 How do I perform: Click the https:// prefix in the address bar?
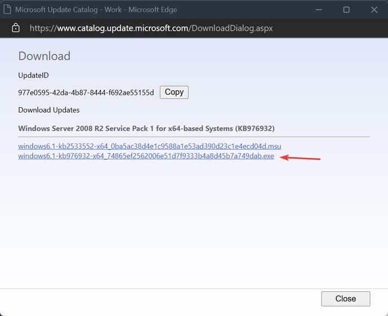[43, 28]
